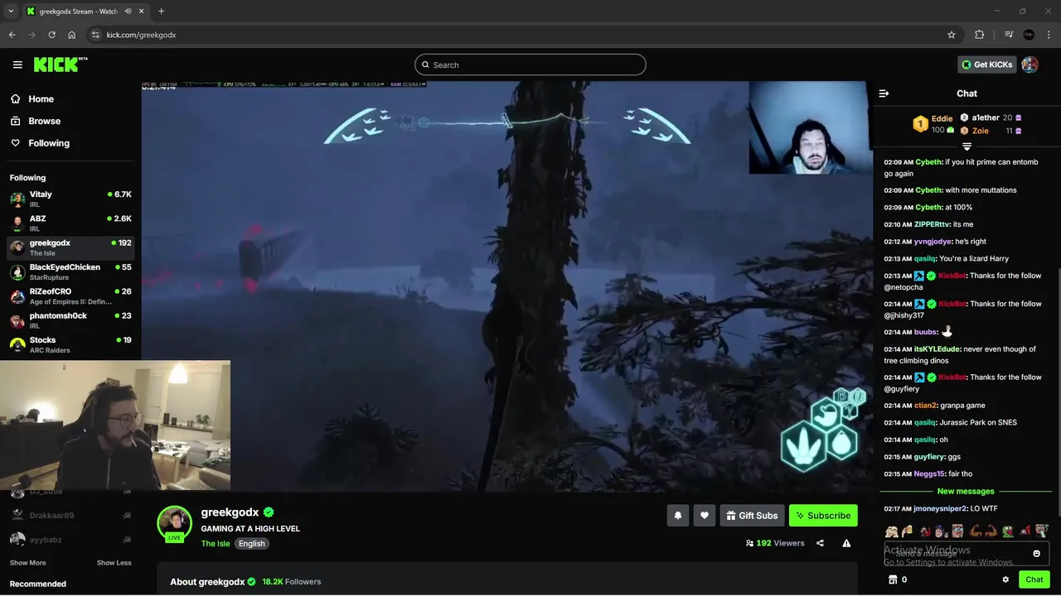
Task: Click the Get KICKs button
Action: pos(986,65)
